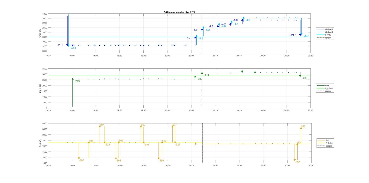Click the '608' roll data label
Viewport: 369px width, 183px height.
[x=91, y=141]
